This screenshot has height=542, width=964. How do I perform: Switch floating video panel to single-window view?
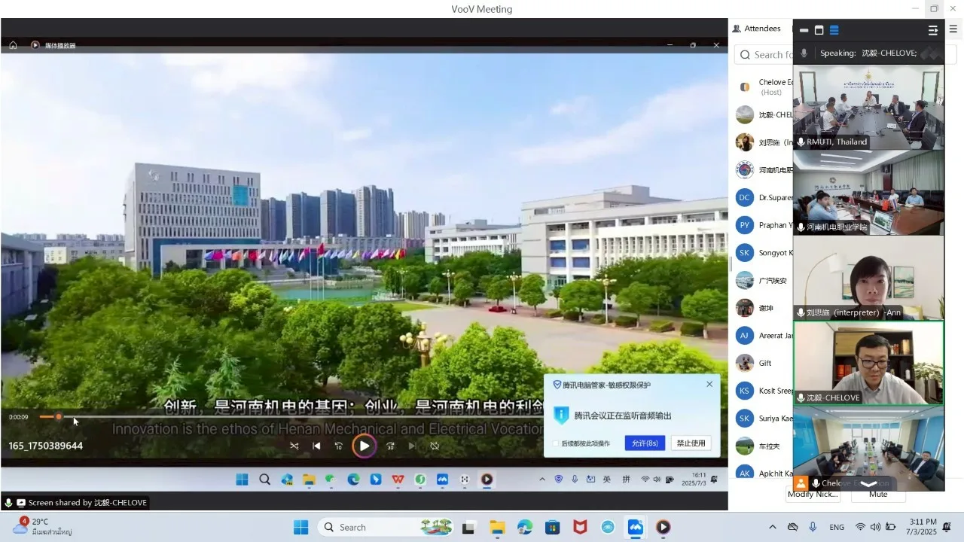[819, 30]
